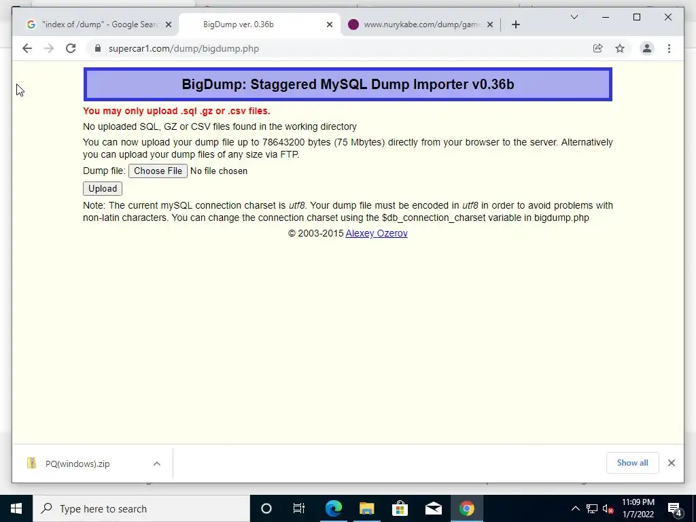Click the 'No file chosen' text
The height and width of the screenshot is (522, 696).
pyautogui.click(x=219, y=171)
